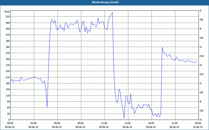
Task: Click the E compass label level with 450
Action: [201, 29]
